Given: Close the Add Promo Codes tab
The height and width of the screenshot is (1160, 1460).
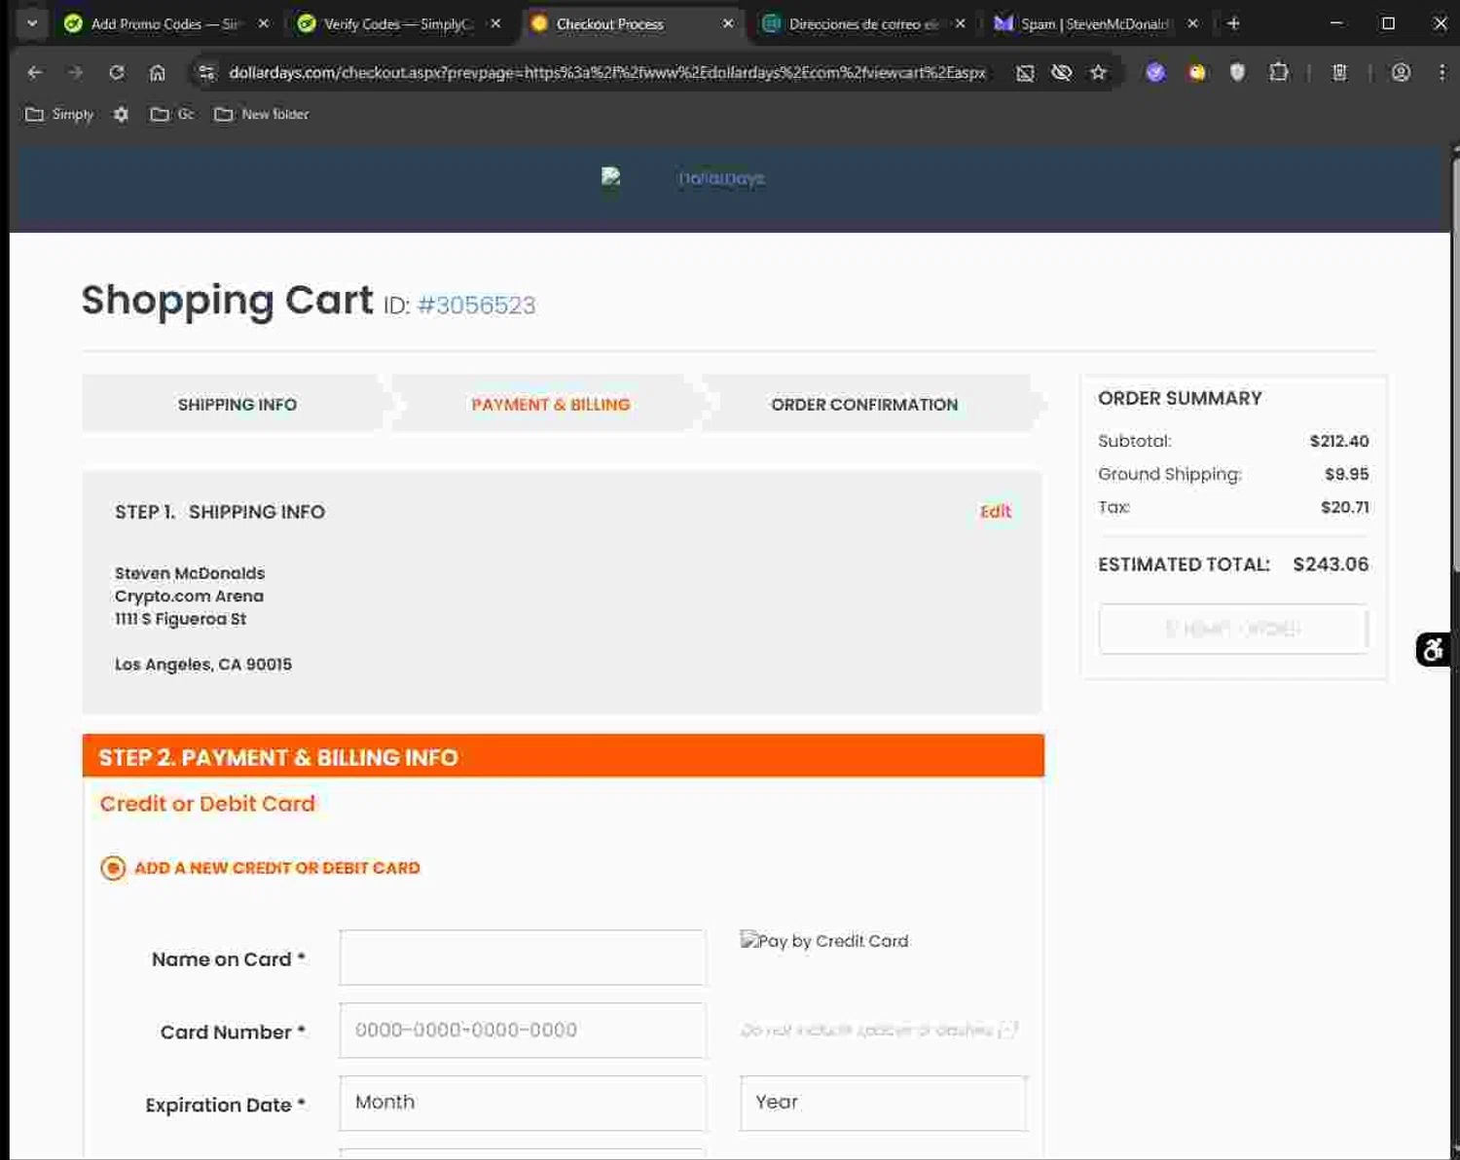Looking at the screenshot, I should pyautogui.click(x=263, y=23).
